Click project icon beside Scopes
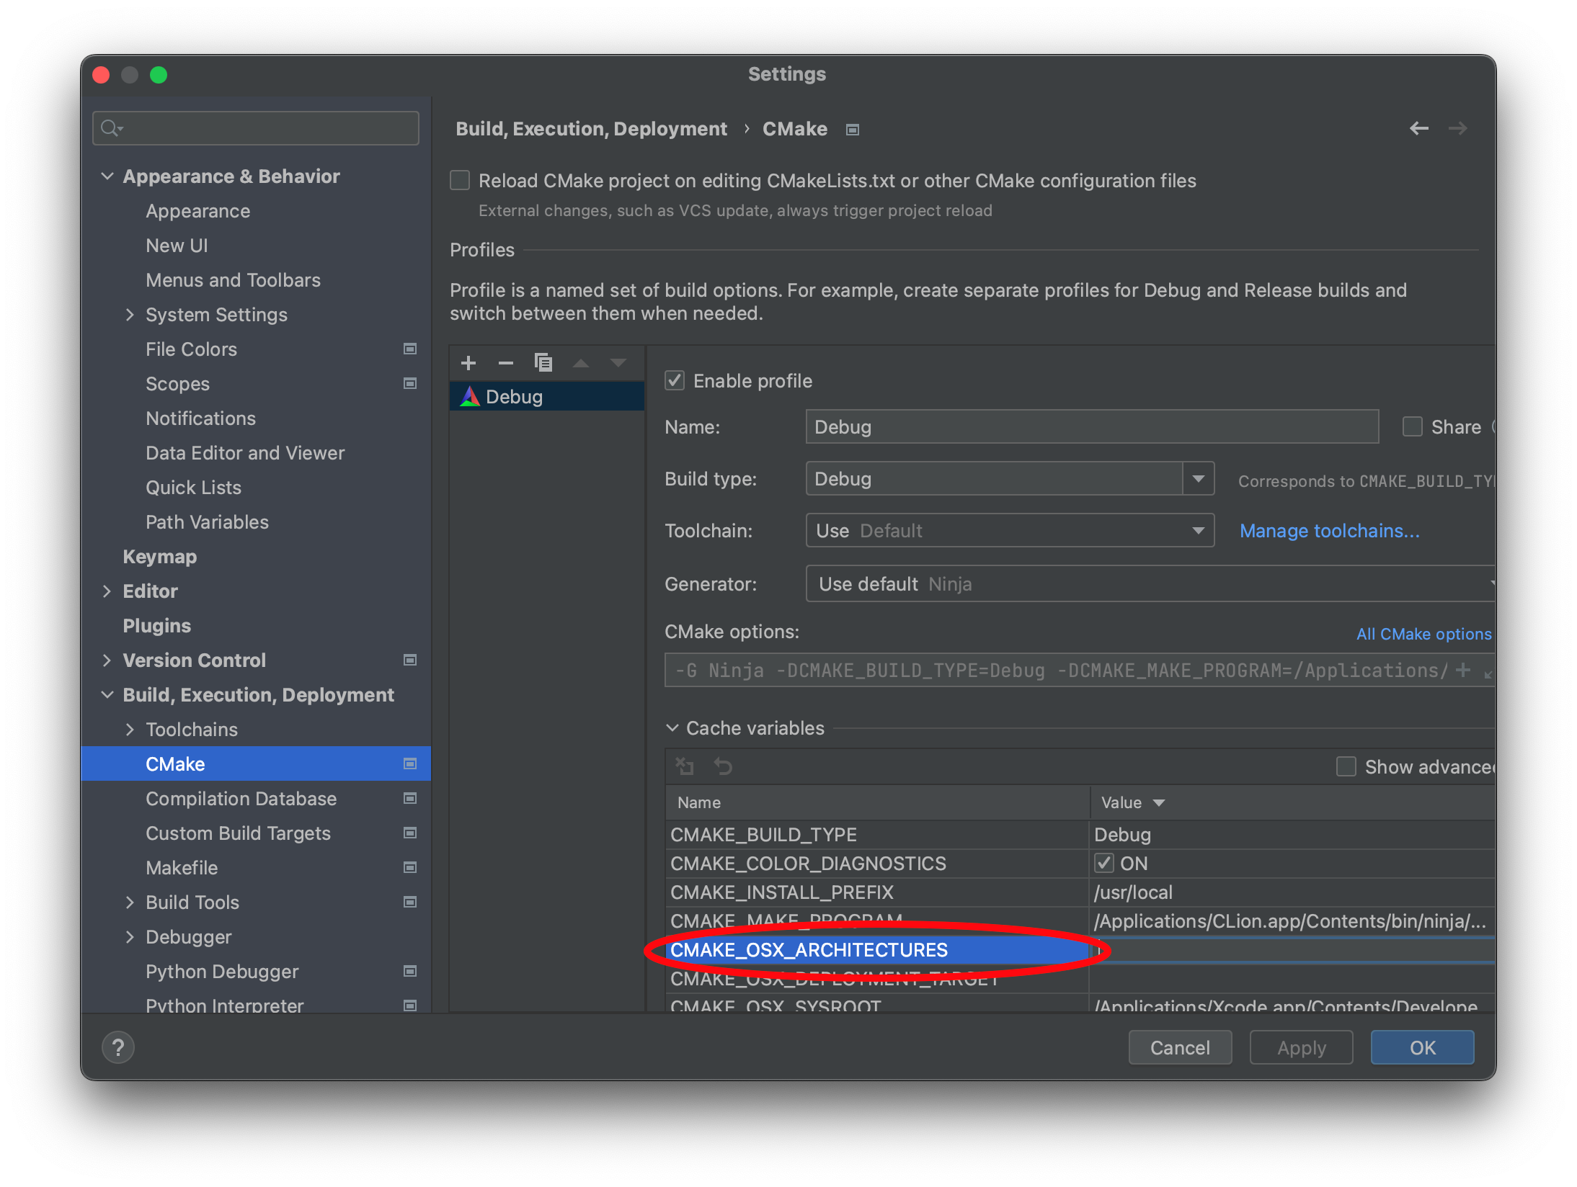This screenshot has width=1577, height=1187. click(410, 384)
